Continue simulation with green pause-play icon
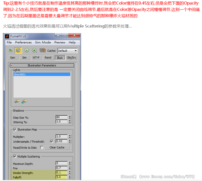This screenshot has width=202, height=181. coord(34,50)
